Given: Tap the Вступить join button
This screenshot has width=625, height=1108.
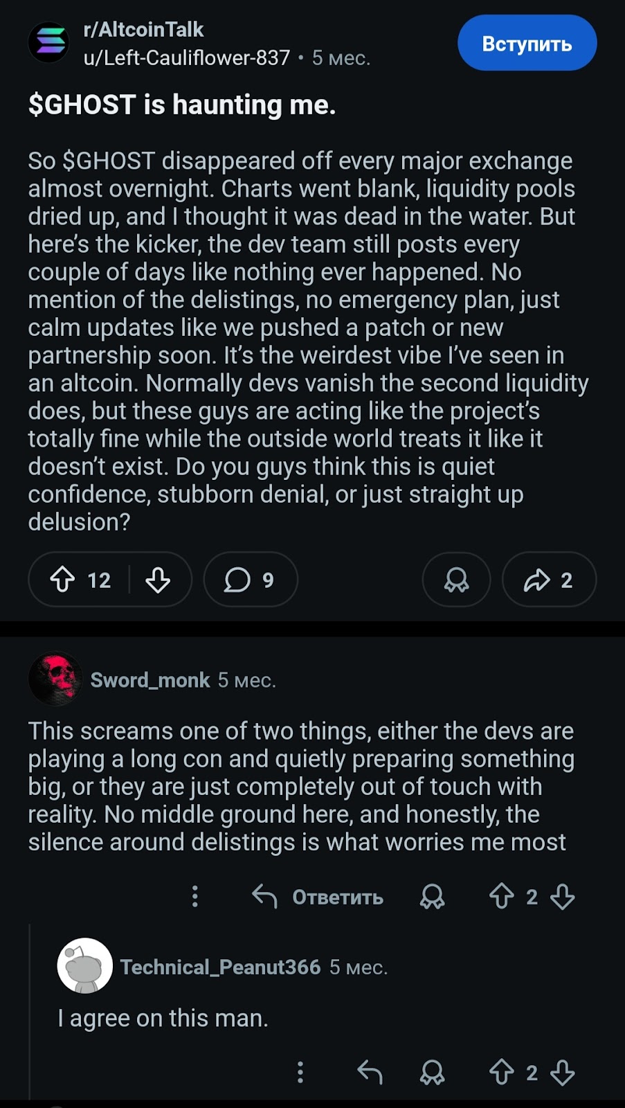Looking at the screenshot, I should pos(527,44).
